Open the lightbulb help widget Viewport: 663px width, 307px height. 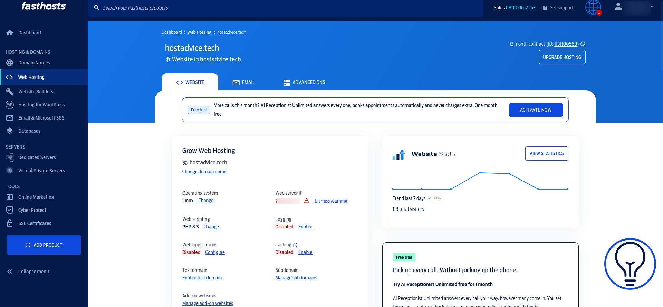[630, 264]
